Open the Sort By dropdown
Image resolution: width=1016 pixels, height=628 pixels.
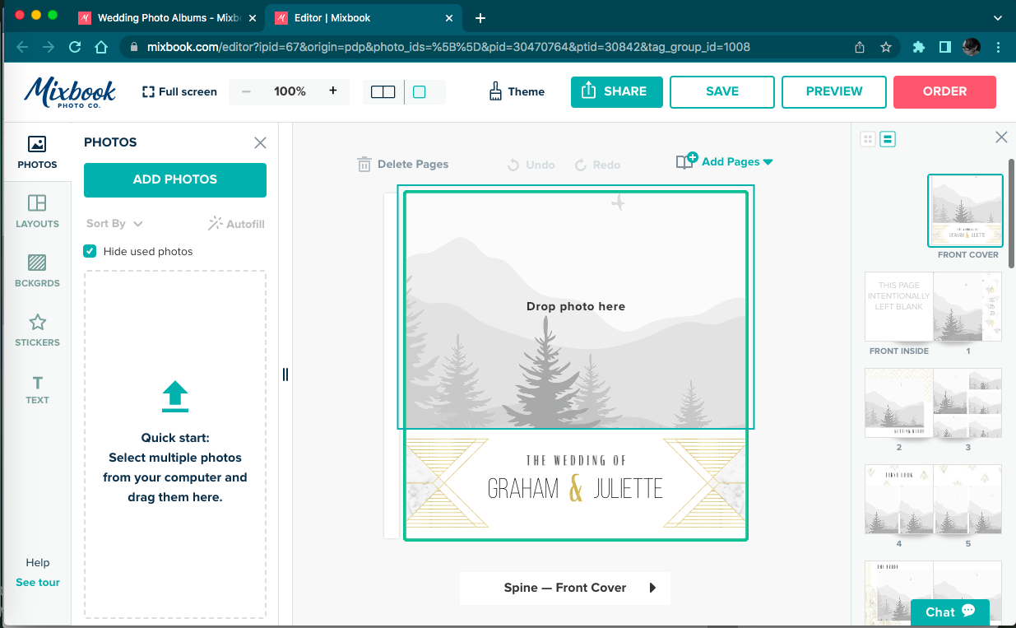pos(114,223)
